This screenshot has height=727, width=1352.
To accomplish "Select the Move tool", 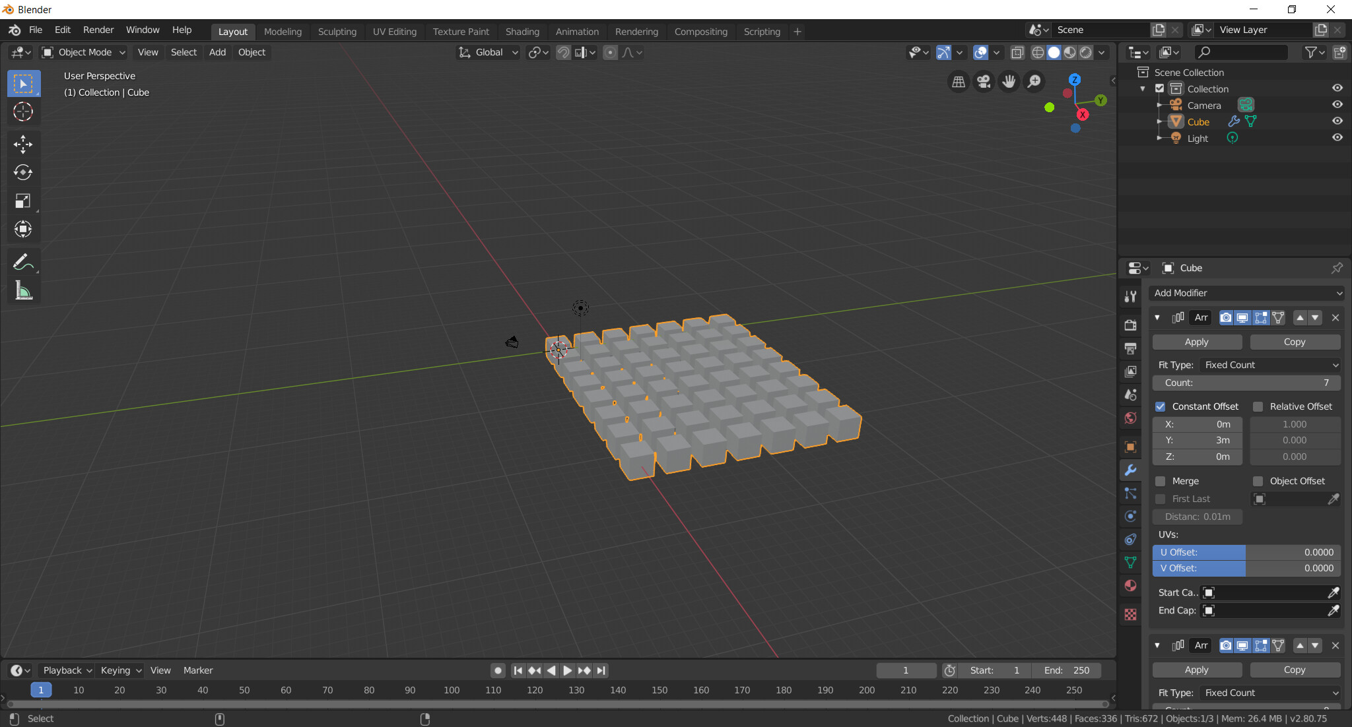I will [23, 144].
